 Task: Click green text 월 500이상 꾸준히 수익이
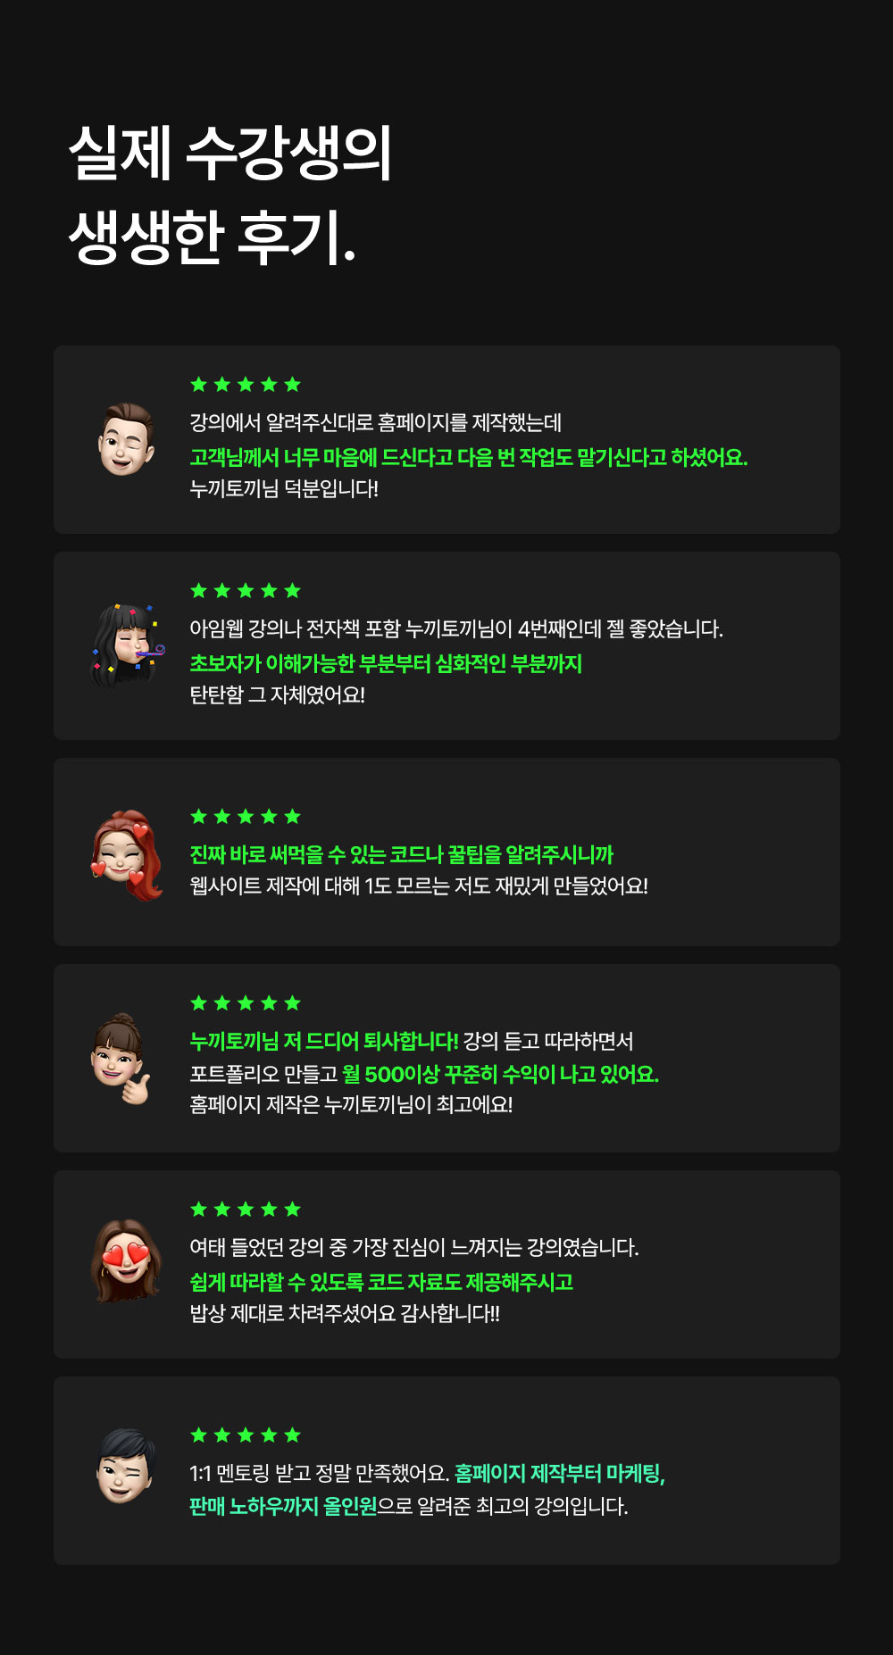501,1074
